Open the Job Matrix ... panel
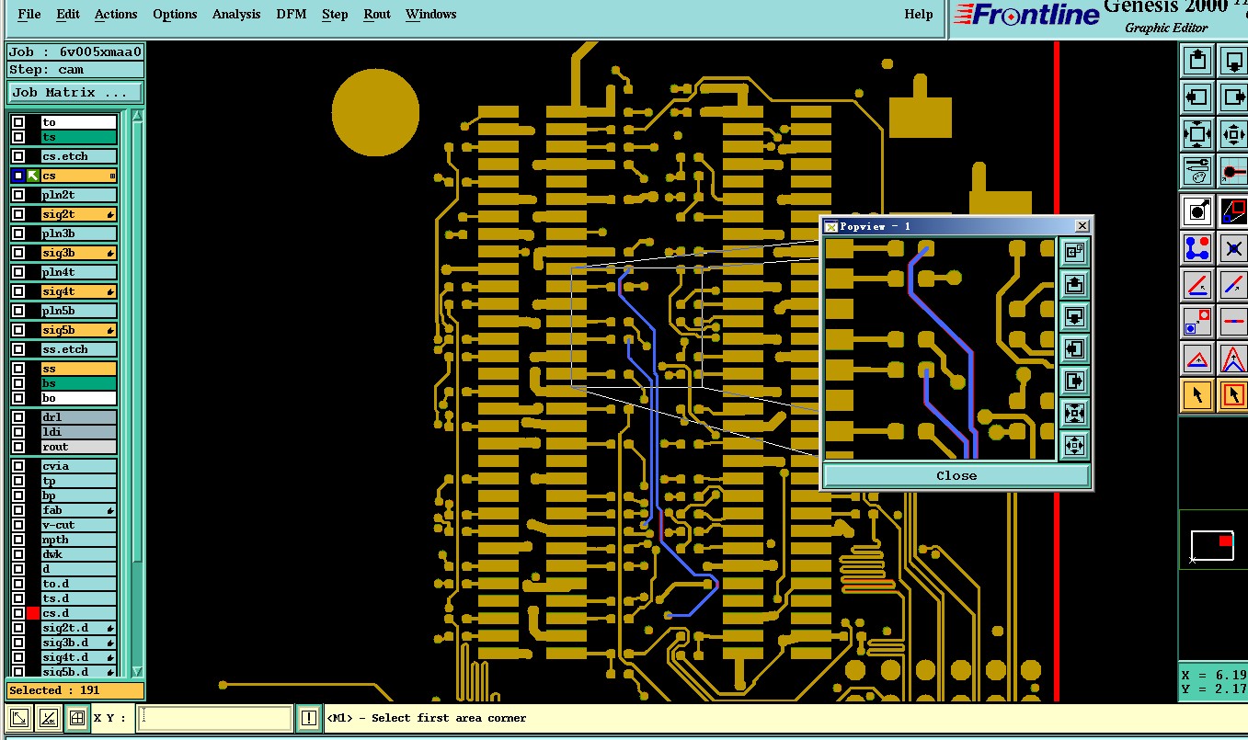Image resolution: width=1248 pixels, height=740 pixels. tap(75, 93)
